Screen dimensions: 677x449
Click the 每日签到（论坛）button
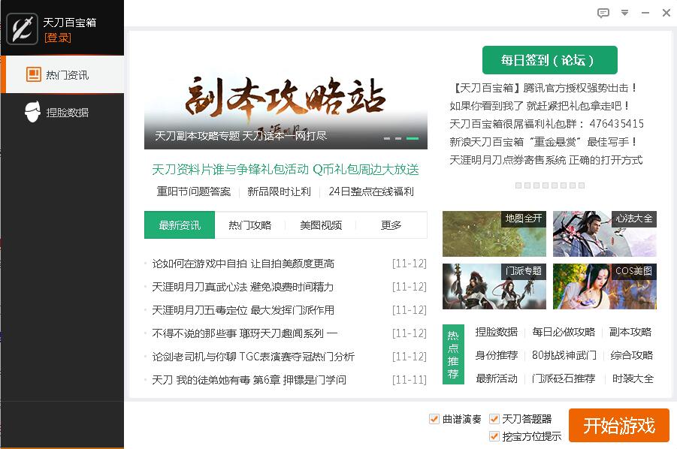pyautogui.click(x=549, y=60)
